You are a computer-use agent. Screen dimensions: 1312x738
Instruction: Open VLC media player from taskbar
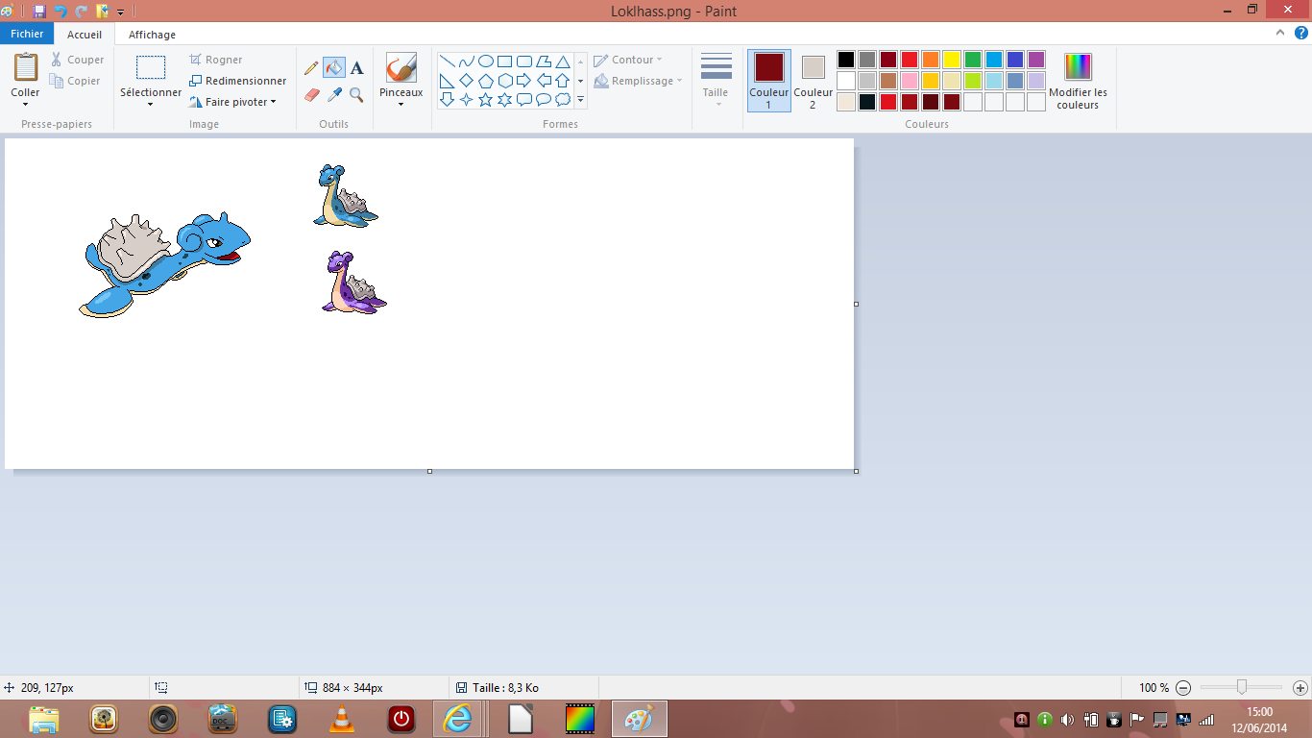341,719
